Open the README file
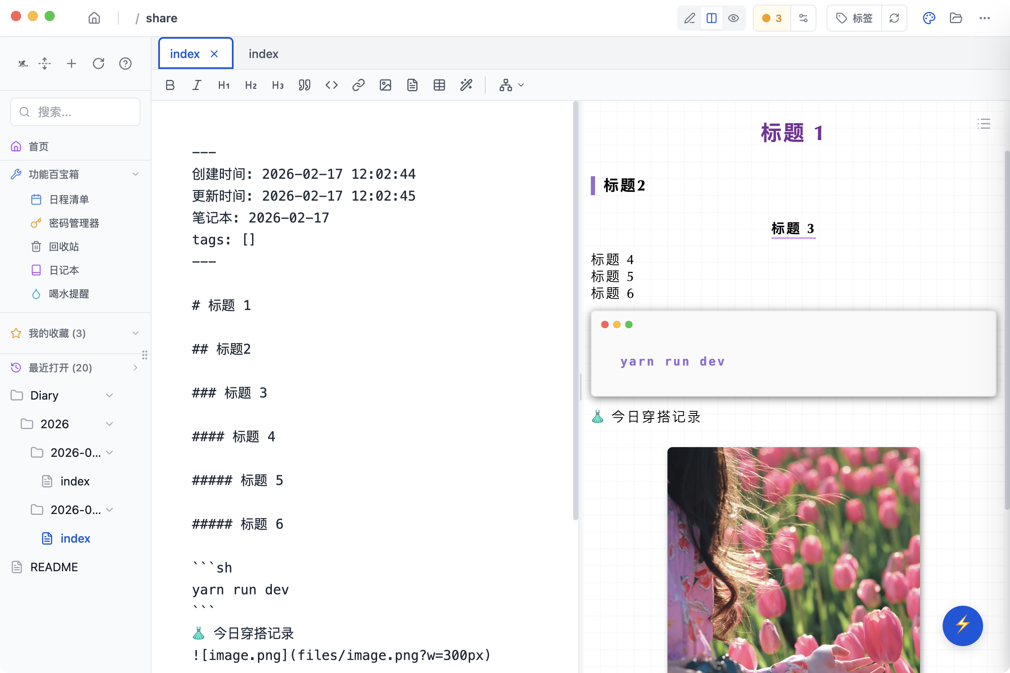Screen dimensions: 1010x673 click(54, 567)
